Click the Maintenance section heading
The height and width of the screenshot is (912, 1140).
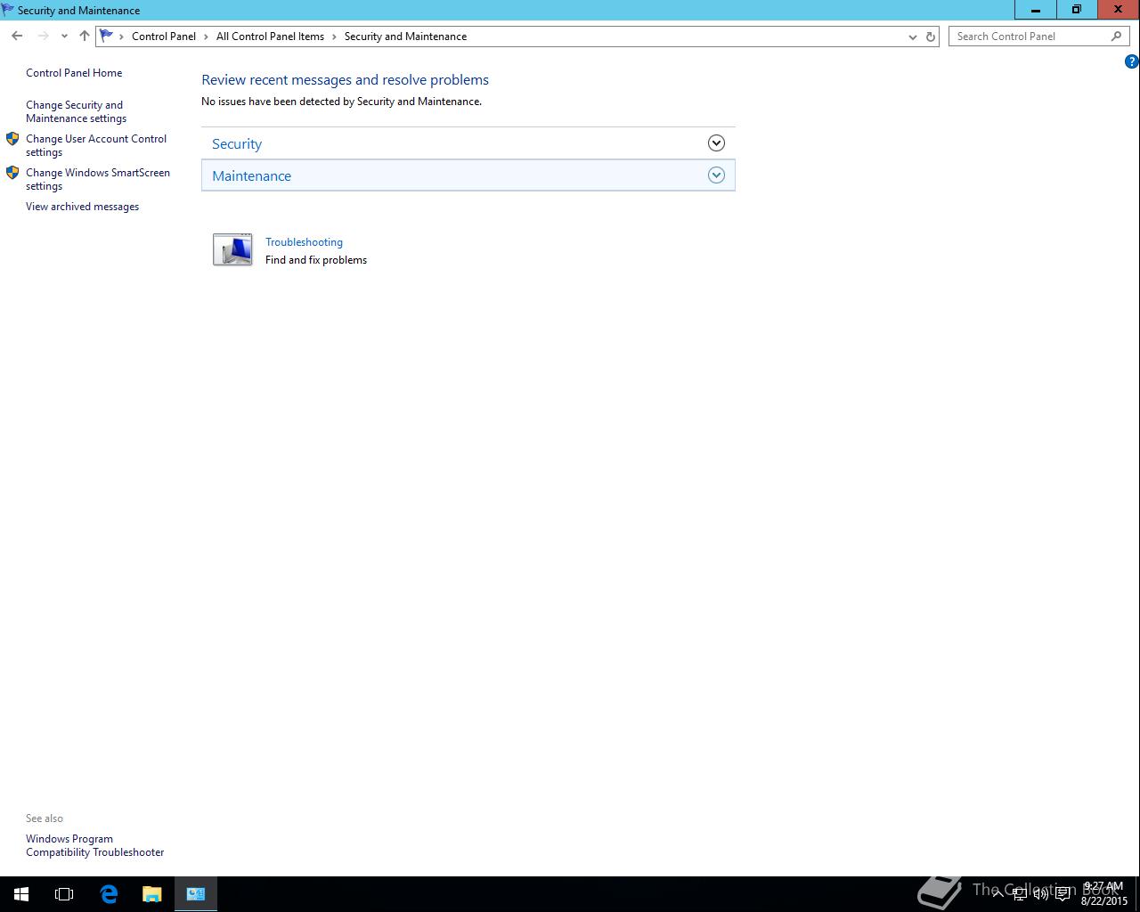click(251, 175)
